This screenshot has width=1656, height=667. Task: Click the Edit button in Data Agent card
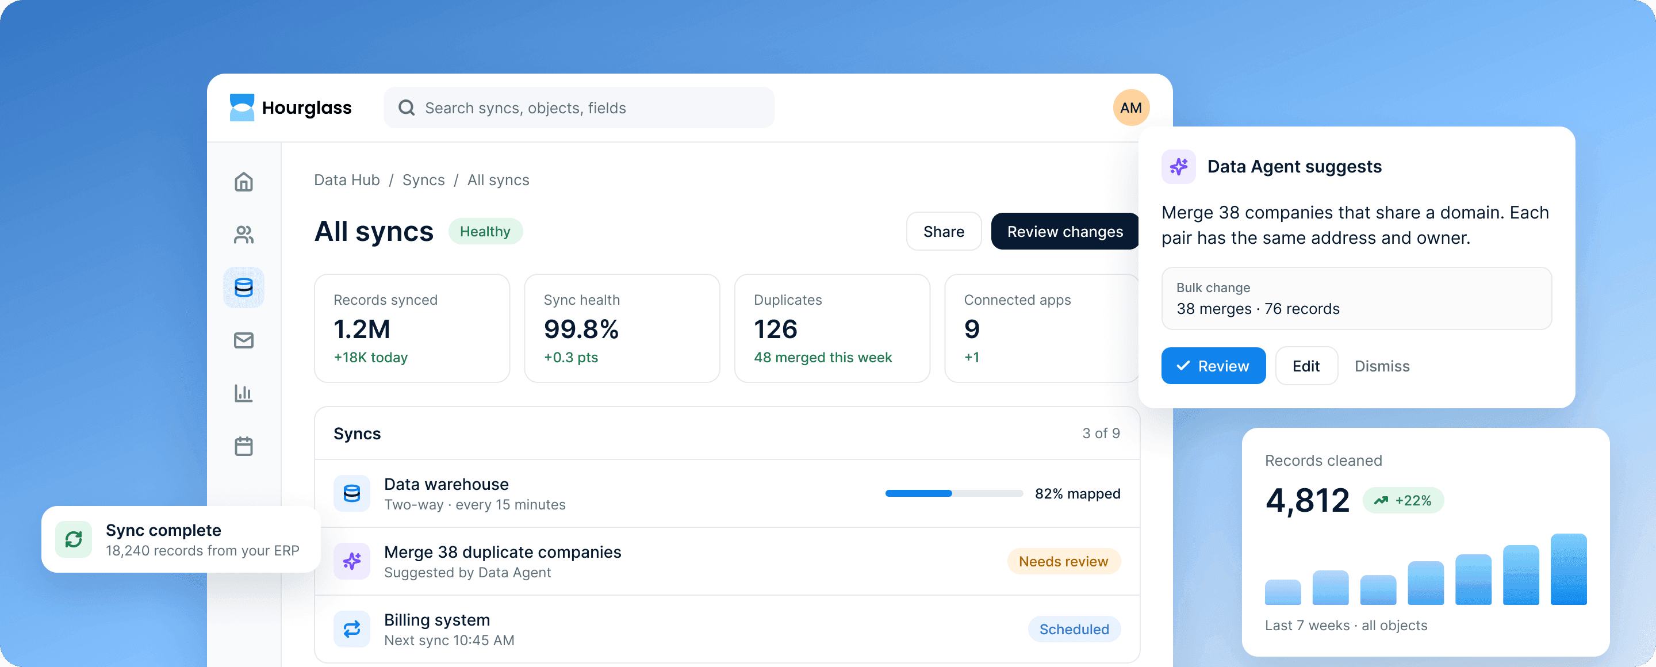(x=1306, y=366)
